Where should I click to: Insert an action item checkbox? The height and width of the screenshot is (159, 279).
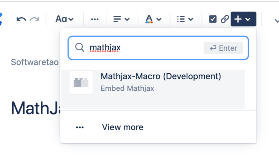tap(213, 19)
